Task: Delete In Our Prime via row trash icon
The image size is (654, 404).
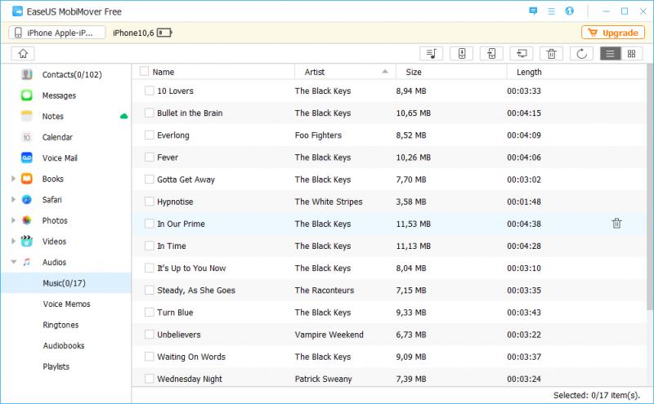Action: click(x=616, y=224)
